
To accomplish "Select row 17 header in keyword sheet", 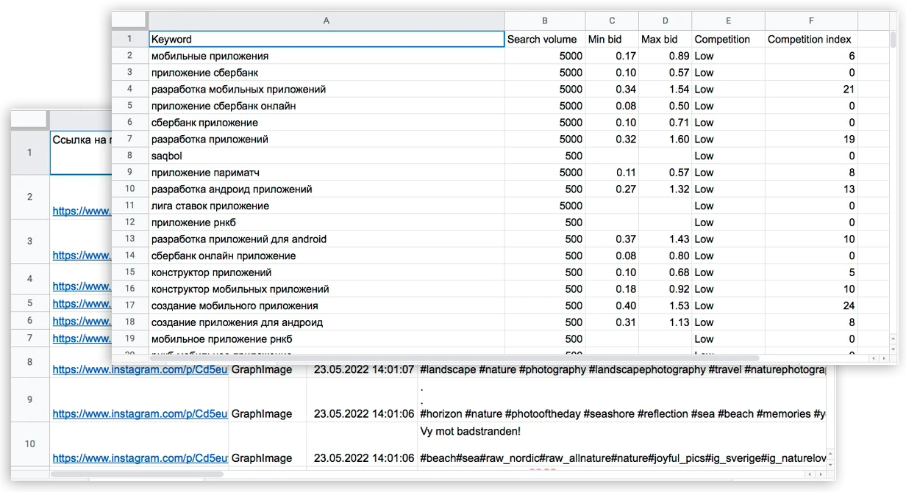I will coord(130,306).
